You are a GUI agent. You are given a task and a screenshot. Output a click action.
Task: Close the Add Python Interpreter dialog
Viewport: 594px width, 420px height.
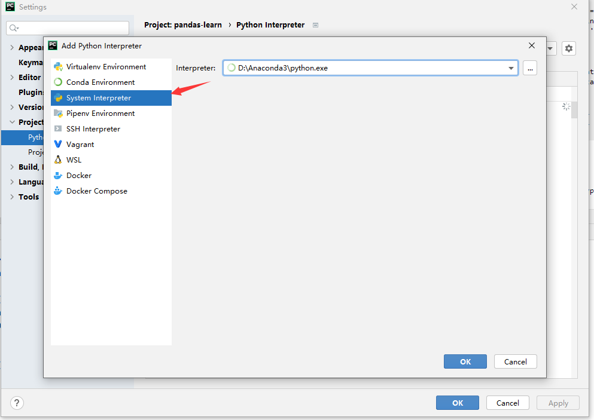click(x=532, y=45)
